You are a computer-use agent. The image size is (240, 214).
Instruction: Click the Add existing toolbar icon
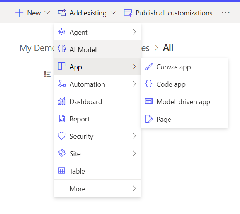[x=62, y=13]
